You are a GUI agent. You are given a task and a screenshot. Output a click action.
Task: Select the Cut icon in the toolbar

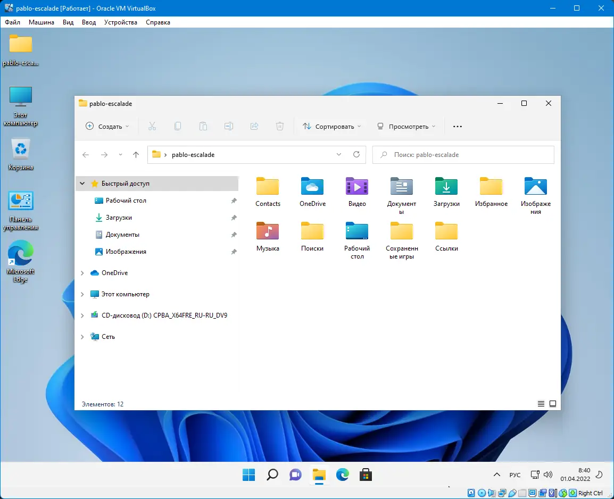pyautogui.click(x=152, y=126)
